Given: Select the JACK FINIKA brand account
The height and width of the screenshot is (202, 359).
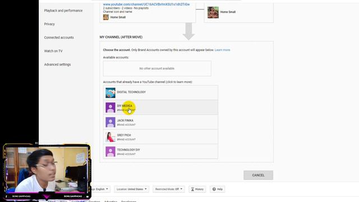Looking at the screenshot, I should tap(160, 122).
